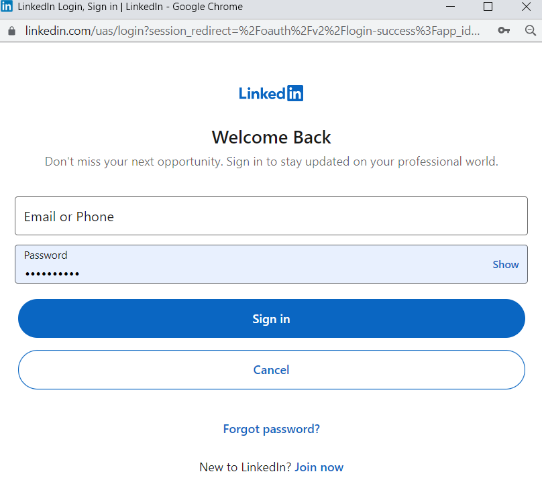Click the "New to LinkedIn?" text
Screen dimensions: 542x482
point(246,467)
